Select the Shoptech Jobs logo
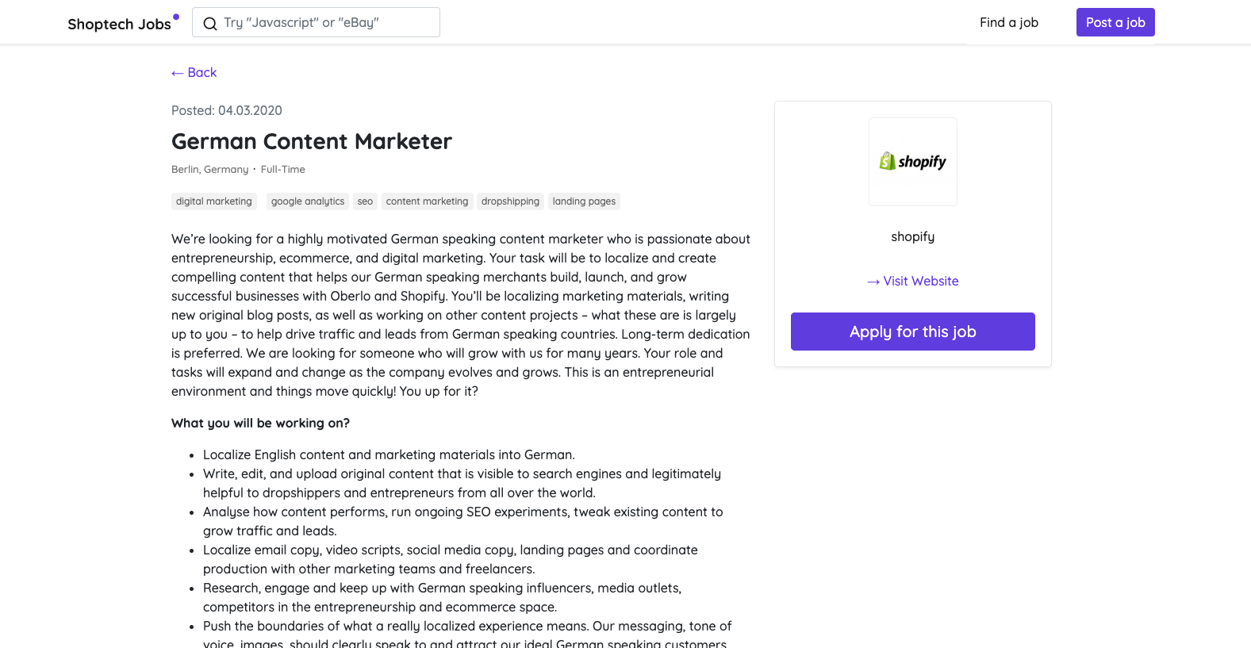 (118, 24)
